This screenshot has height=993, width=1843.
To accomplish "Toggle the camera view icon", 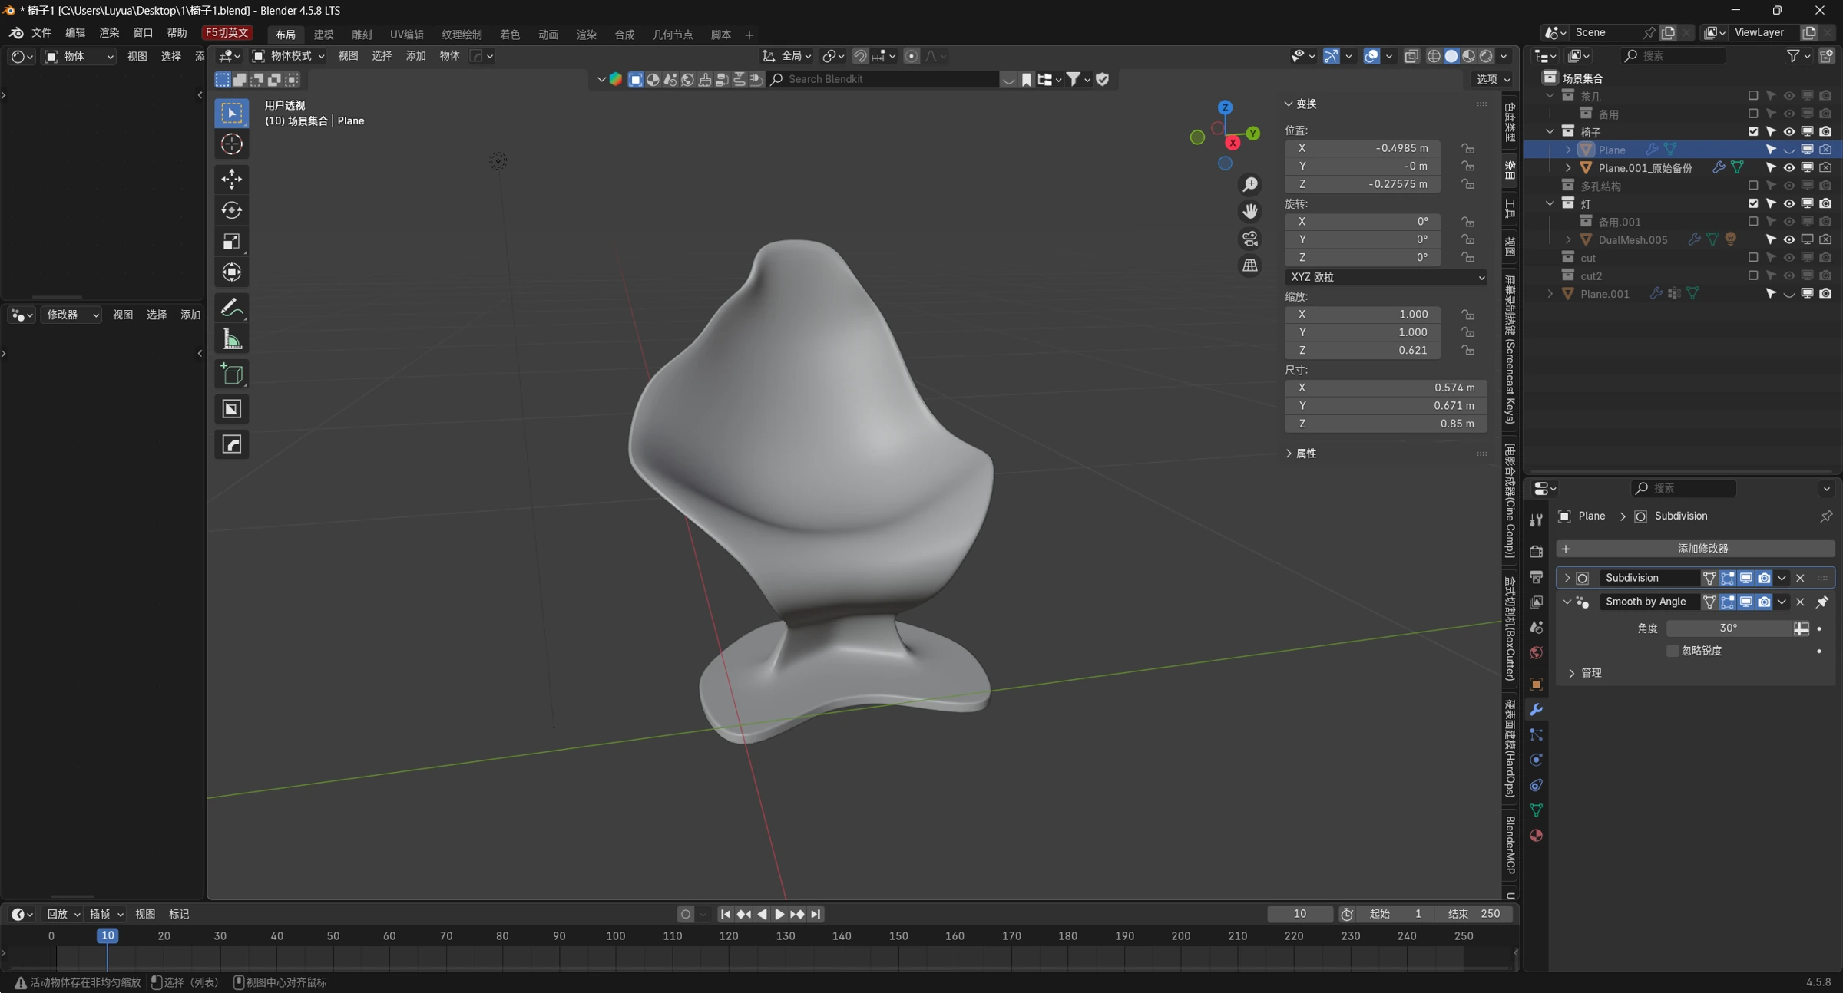I will pos(1250,239).
